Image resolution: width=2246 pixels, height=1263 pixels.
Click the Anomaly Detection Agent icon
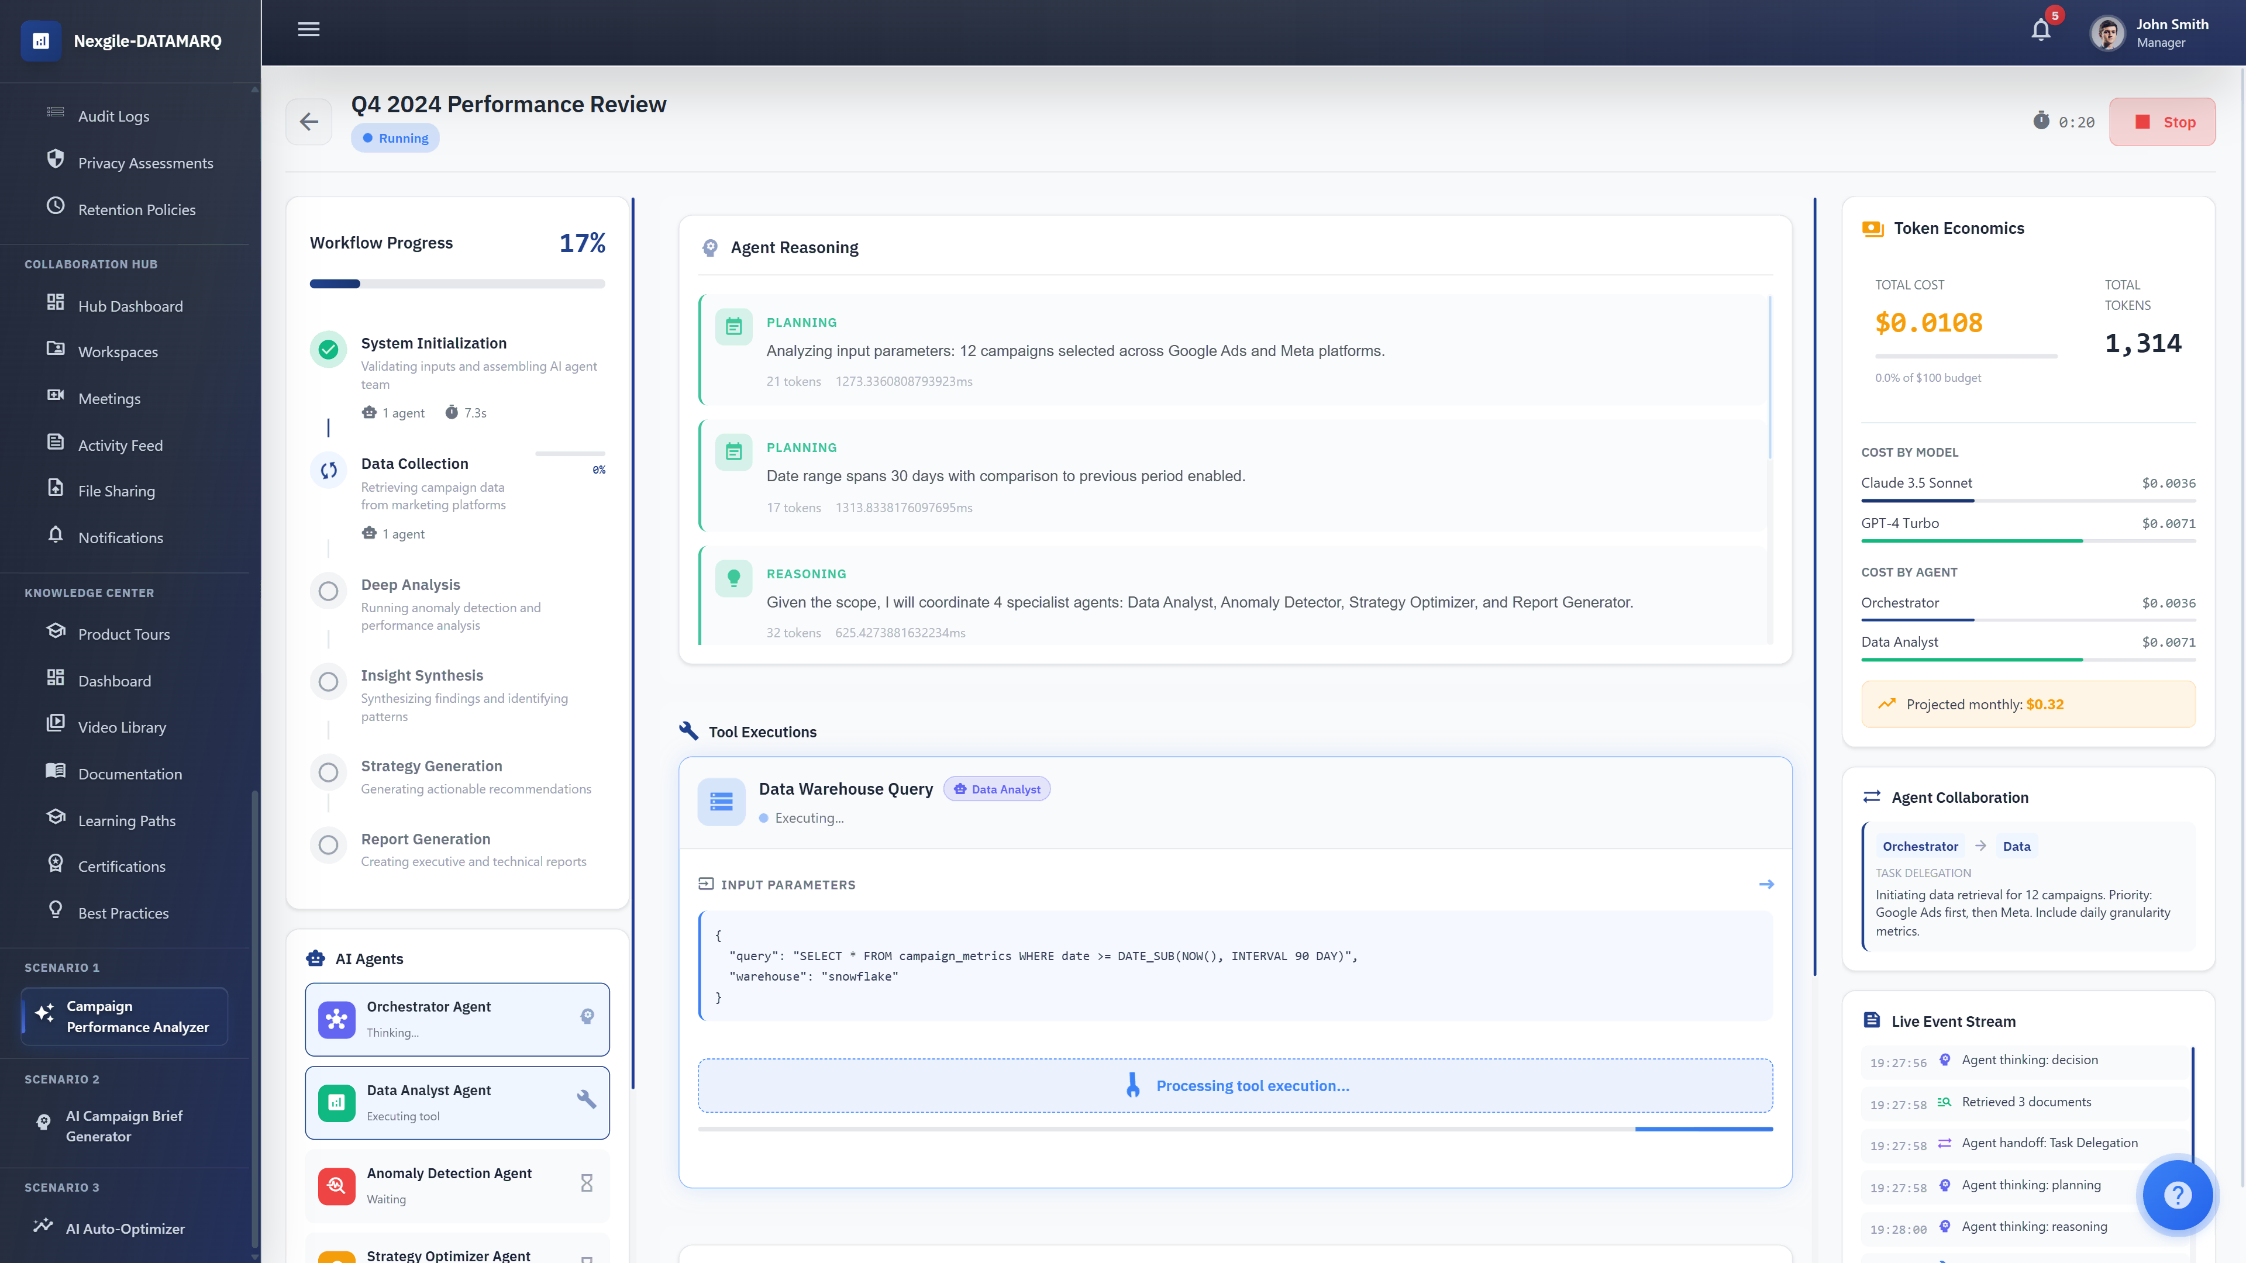[336, 1185]
